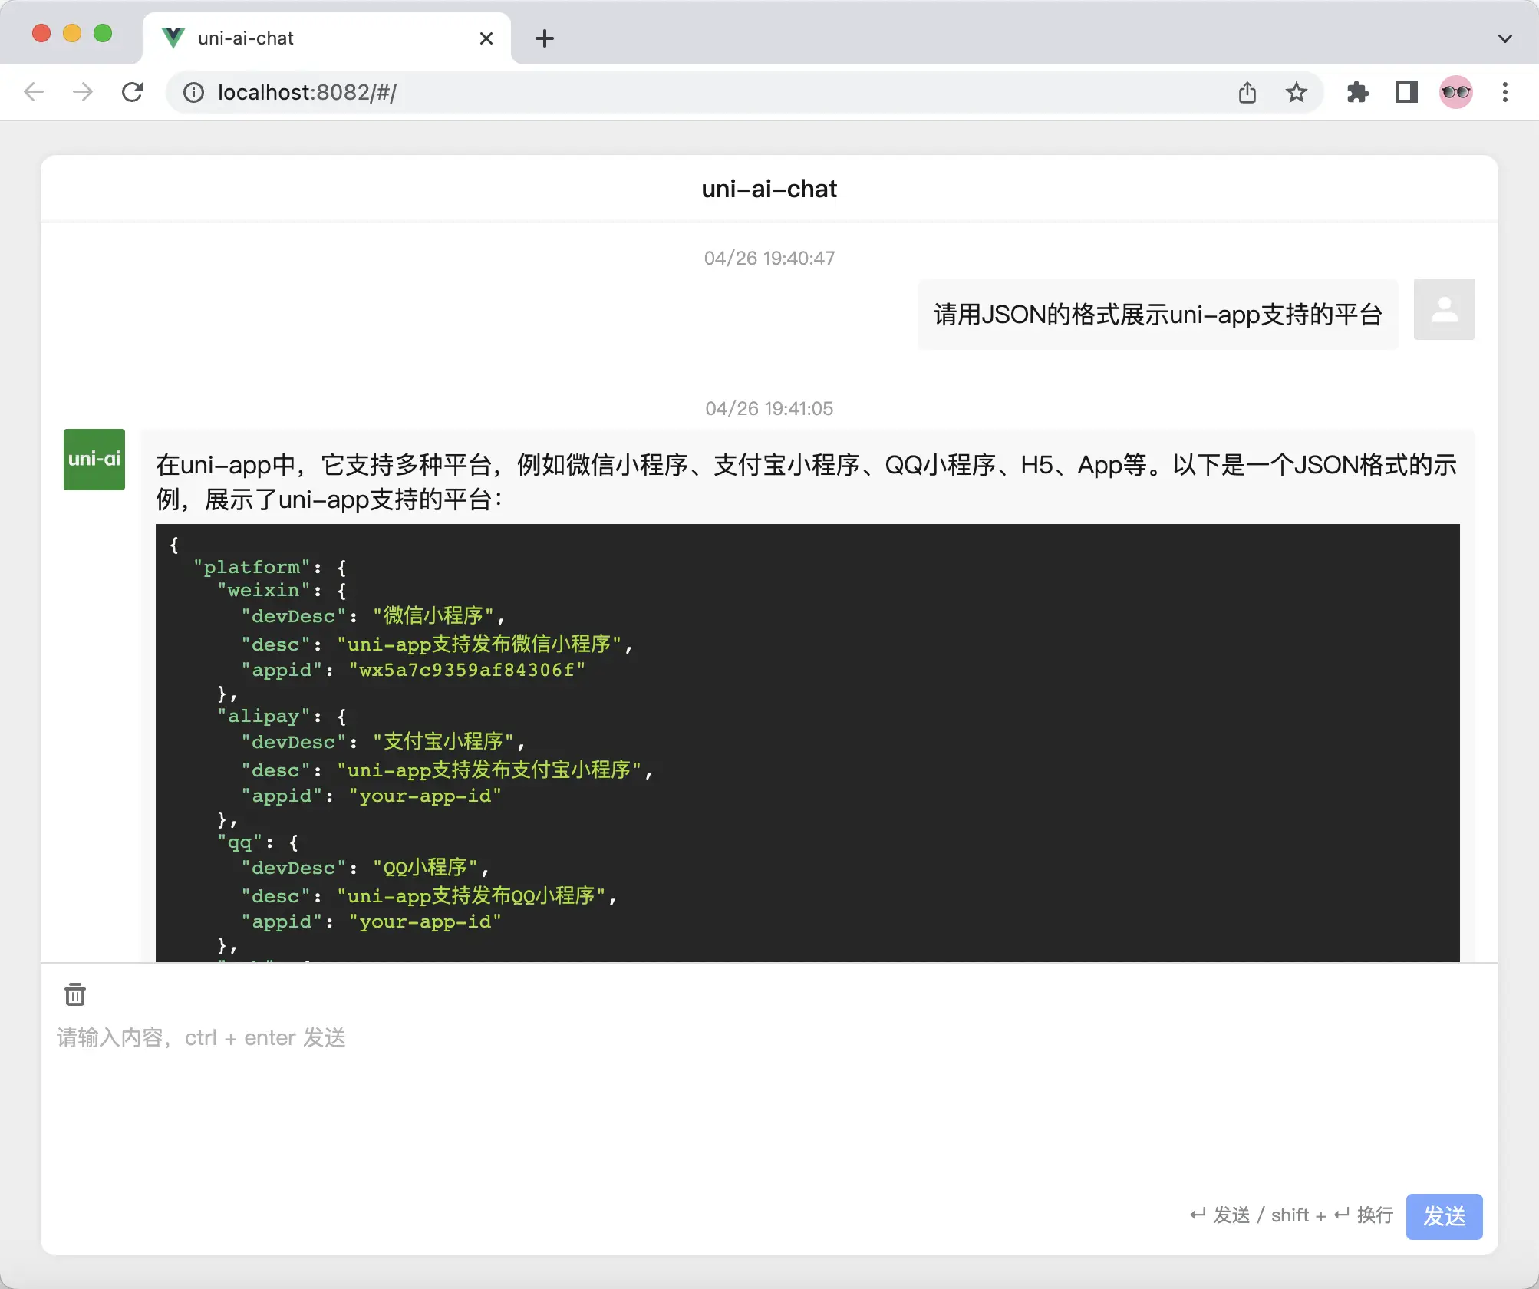Open Chrome three-dot menu
1539x1289 pixels.
(1505, 93)
